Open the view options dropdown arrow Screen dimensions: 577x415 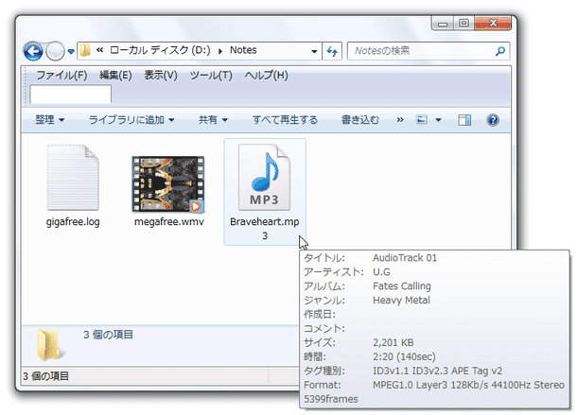tap(438, 120)
